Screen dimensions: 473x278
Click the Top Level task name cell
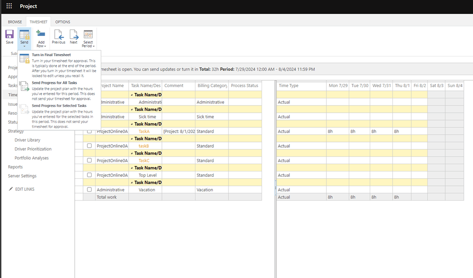[x=146, y=175]
